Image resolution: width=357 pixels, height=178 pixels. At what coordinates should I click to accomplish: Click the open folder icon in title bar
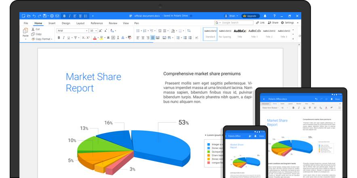pyautogui.click(x=29, y=16)
